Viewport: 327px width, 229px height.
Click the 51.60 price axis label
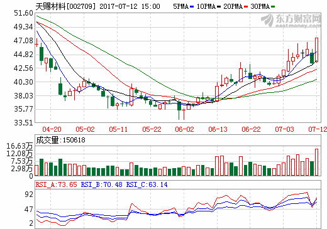(23, 13)
